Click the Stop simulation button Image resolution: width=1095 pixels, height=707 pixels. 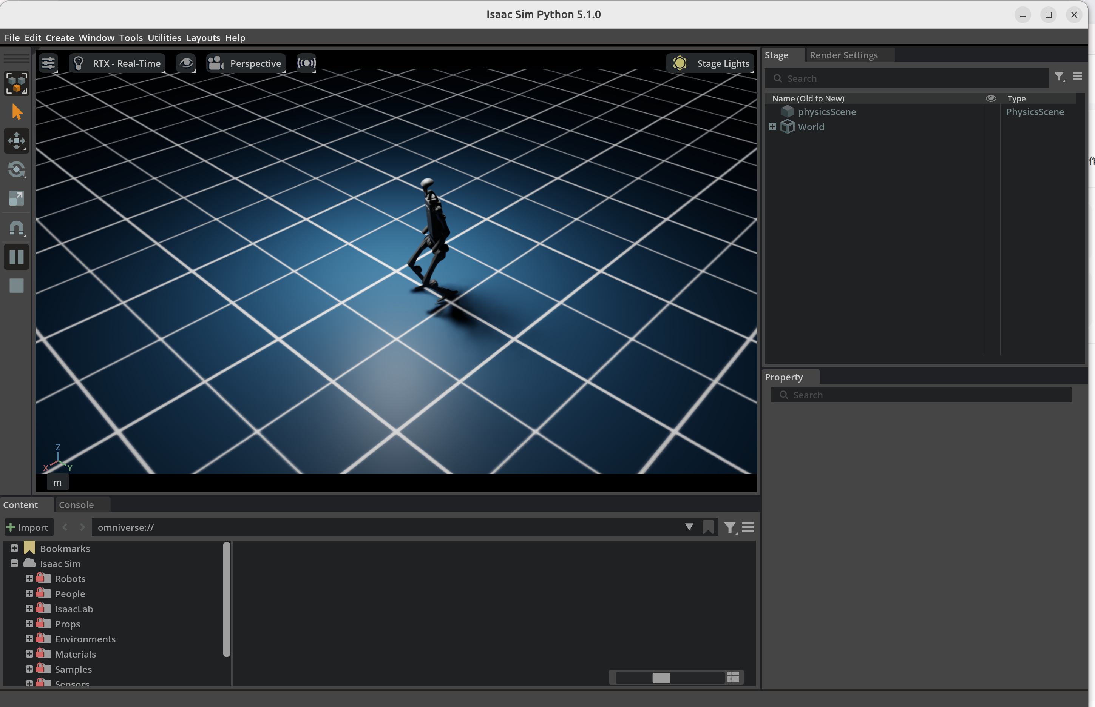[x=17, y=286]
